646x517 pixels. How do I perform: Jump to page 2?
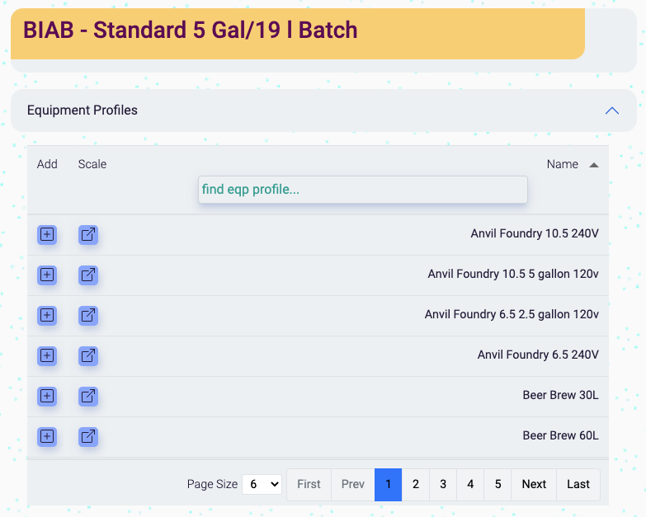416,485
